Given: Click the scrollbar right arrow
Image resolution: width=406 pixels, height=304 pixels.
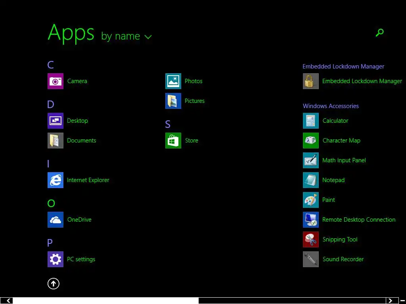Looking at the screenshot, I should pos(392,301).
